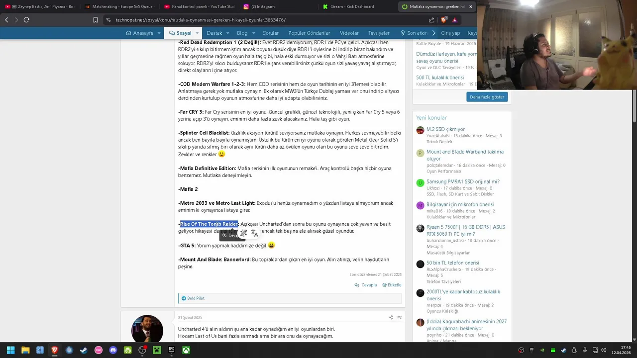Image resolution: width=637 pixels, height=358 pixels.
Task: Open the M.2 SSD çıkmıyor topic
Action: [x=445, y=129]
